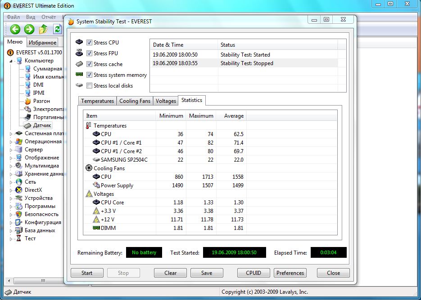Viewport: 421px width, 300px height.
Task: Expand the Отображение tree node
Action: point(11,158)
